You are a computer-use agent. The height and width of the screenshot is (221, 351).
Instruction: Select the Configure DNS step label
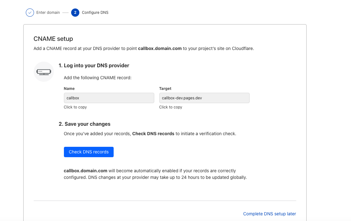[95, 13]
